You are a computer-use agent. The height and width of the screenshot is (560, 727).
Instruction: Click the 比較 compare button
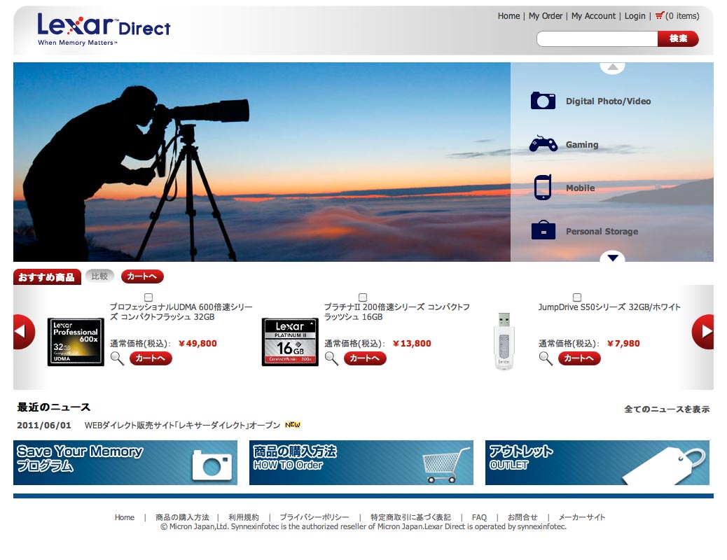click(99, 276)
